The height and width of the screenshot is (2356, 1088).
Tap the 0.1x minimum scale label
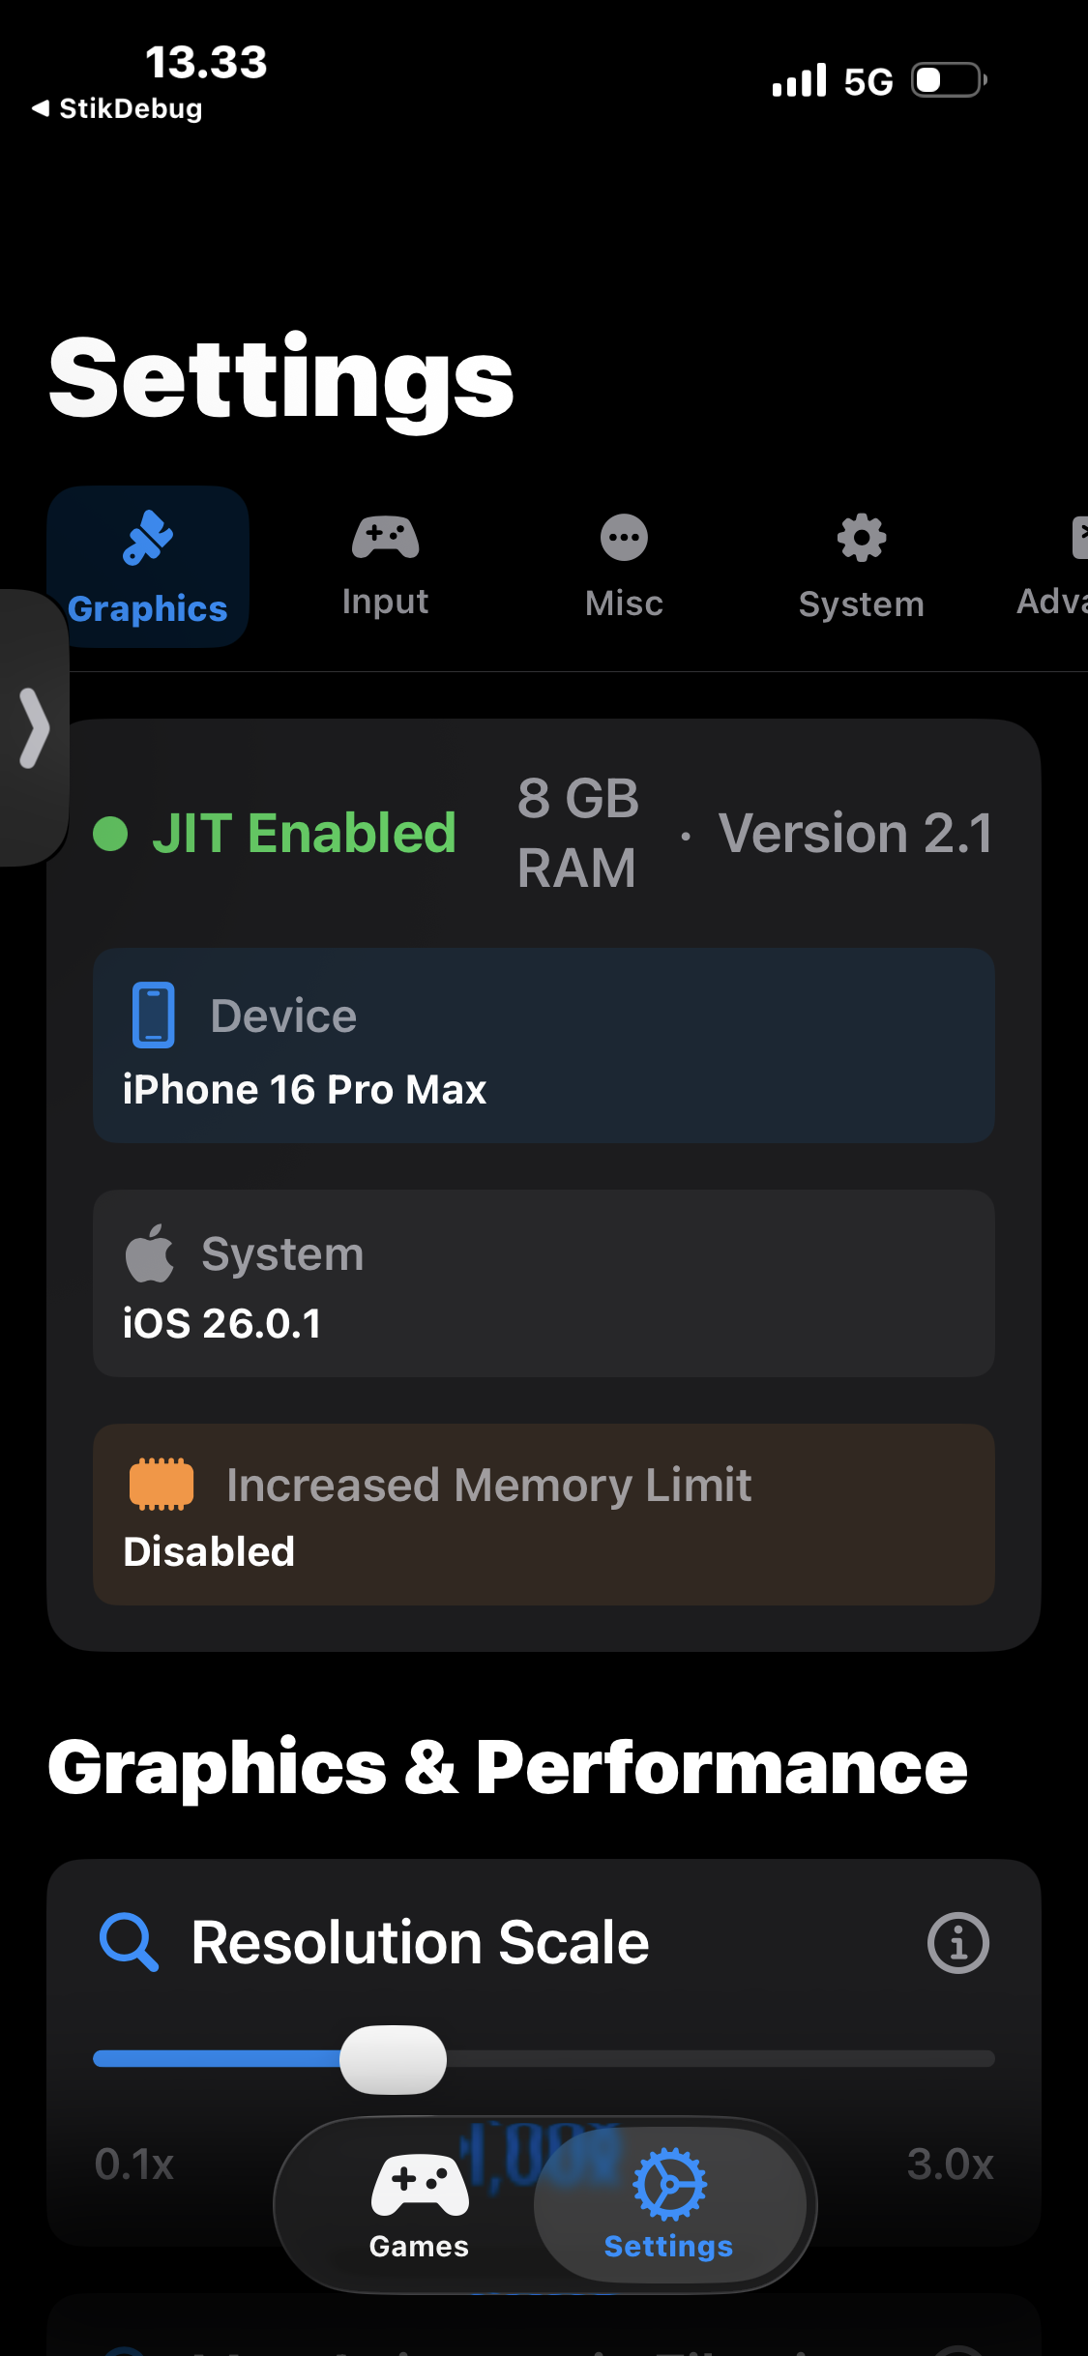pyautogui.click(x=134, y=2165)
